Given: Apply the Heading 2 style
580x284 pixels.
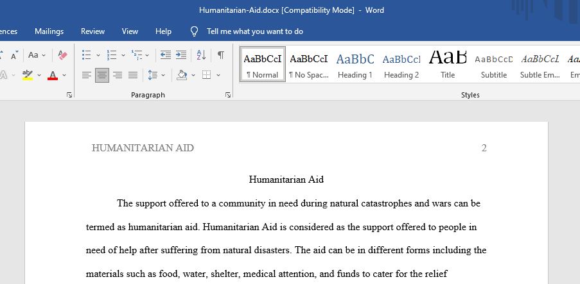Looking at the screenshot, I should [401, 64].
